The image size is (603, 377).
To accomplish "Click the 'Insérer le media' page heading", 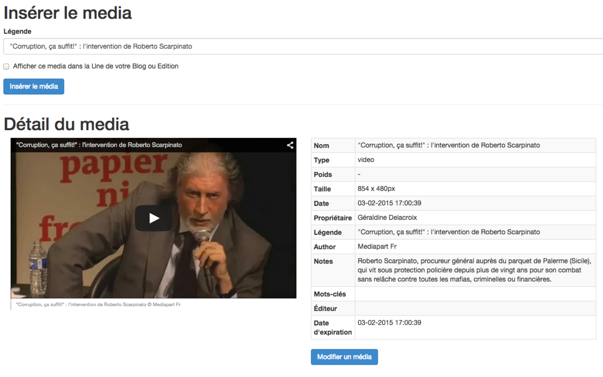I will coord(67,13).
